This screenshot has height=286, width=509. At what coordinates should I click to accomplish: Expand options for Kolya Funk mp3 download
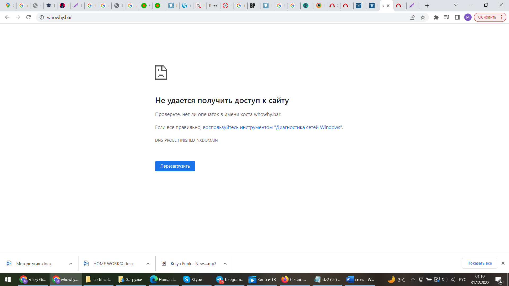pos(225,263)
